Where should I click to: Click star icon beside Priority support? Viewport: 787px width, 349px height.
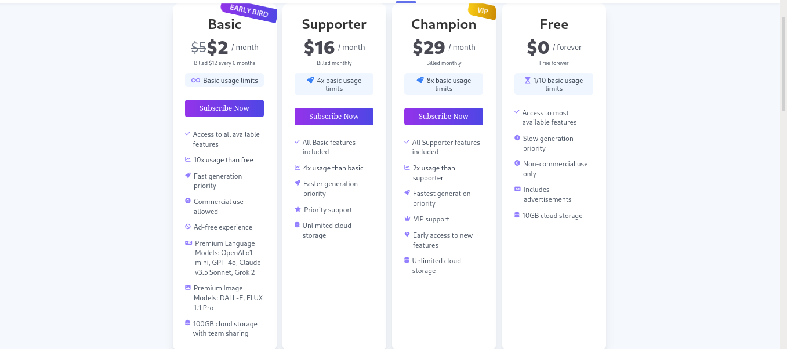[x=298, y=210]
